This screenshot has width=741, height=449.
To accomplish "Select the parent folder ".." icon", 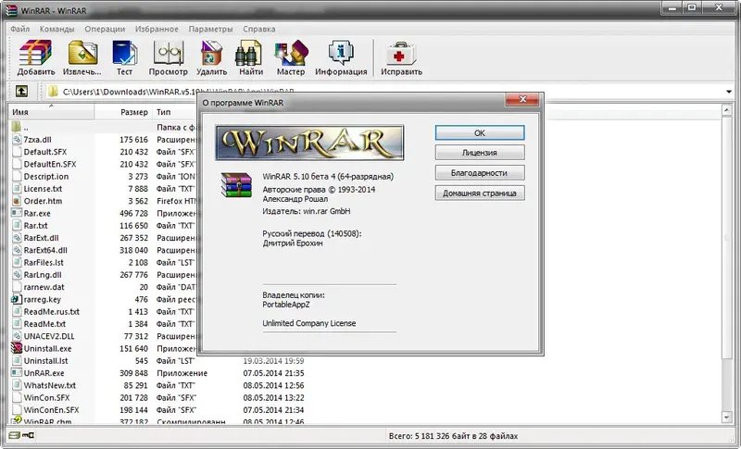I will 17,127.
